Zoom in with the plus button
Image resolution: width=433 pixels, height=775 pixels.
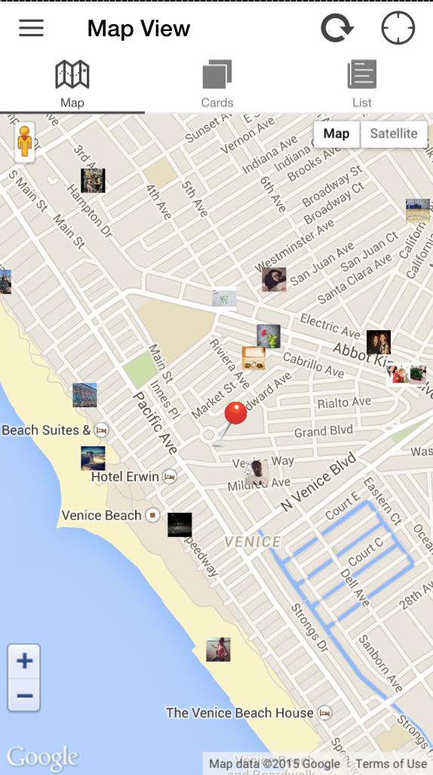[24, 661]
